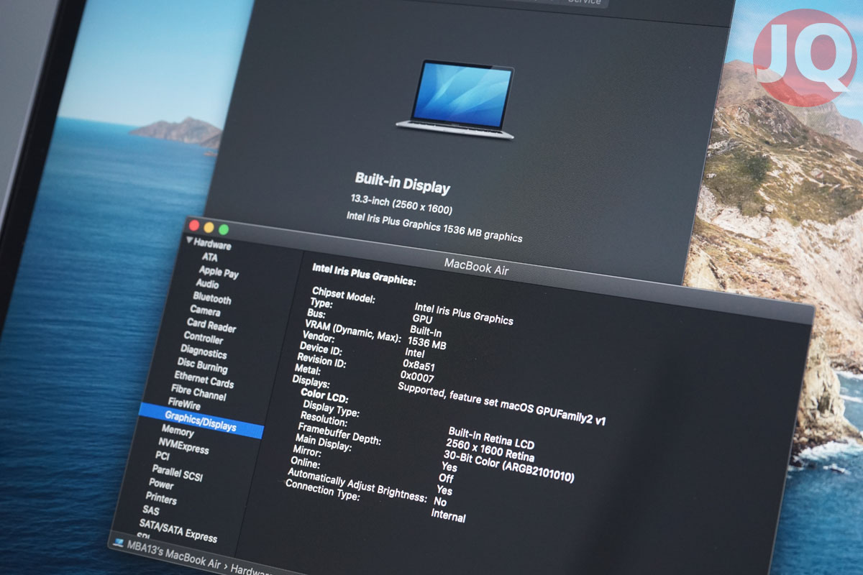Collapse the Hardware section disclosure triangle

[x=189, y=240]
